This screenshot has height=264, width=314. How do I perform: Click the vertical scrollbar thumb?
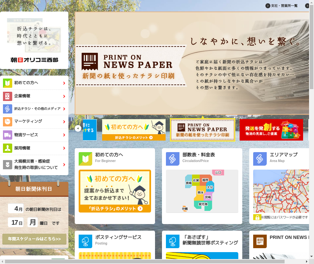click(x=311, y=47)
